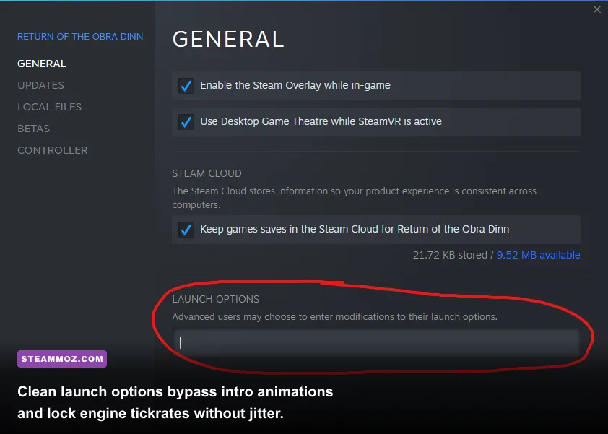Click the large GENERAL page heading
This screenshot has height=434, width=608.
click(x=228, y=40)
